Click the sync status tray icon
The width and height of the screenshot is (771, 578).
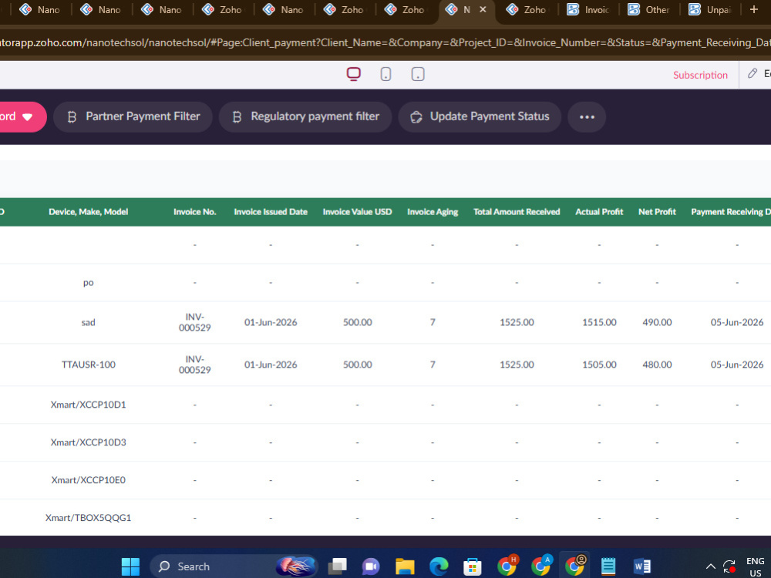coord(729,566)
